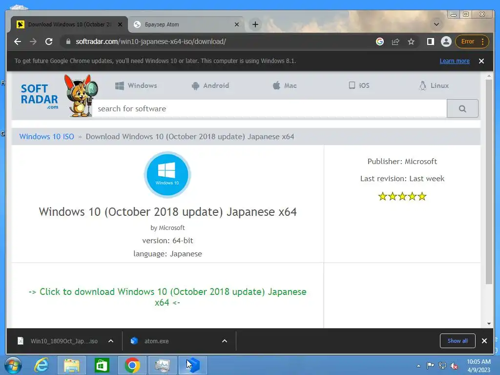This screenshot has width=500, height=375.
Task: Click the five-star rating
Action: pyautogui.click(x=402, y=196)
